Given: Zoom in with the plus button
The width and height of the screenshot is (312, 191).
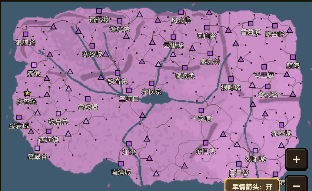Looking at the screenshot, I should (296, 159).
